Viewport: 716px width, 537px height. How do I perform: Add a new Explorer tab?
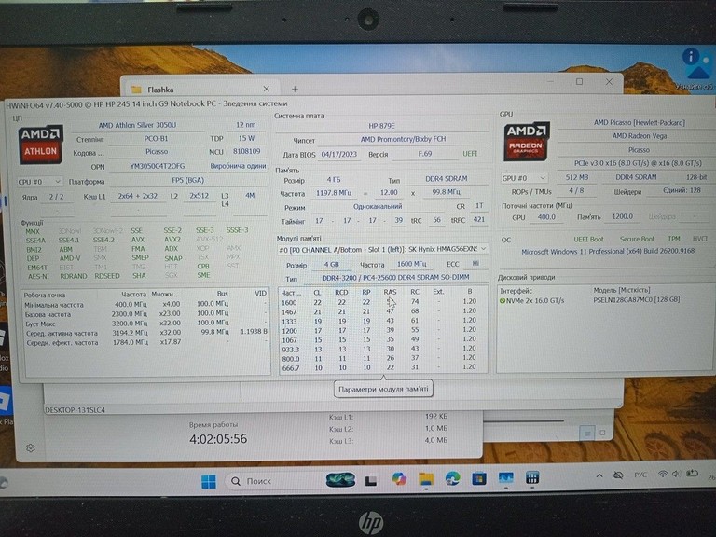pyautogui.click(x=295, y=89)
